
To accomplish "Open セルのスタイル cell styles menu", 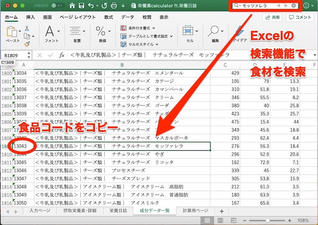I will 139,44.
